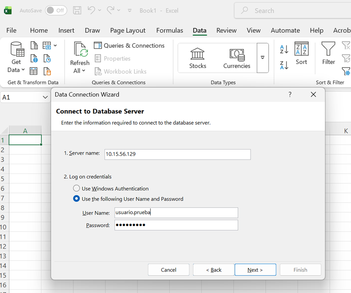
Task: Click Cancel in the Data Connection Wizard
Action: click(x=169, y=270)
